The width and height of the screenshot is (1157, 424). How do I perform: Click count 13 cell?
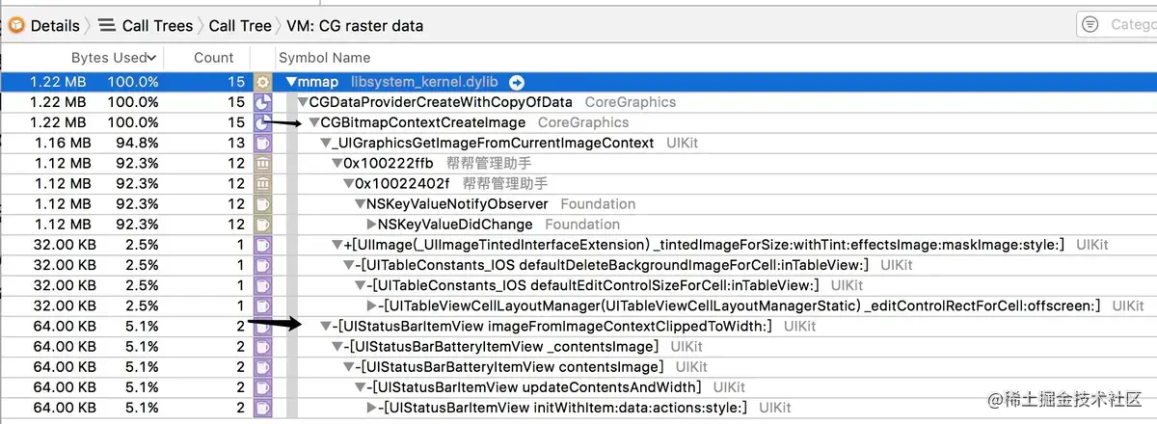(236, 143)
